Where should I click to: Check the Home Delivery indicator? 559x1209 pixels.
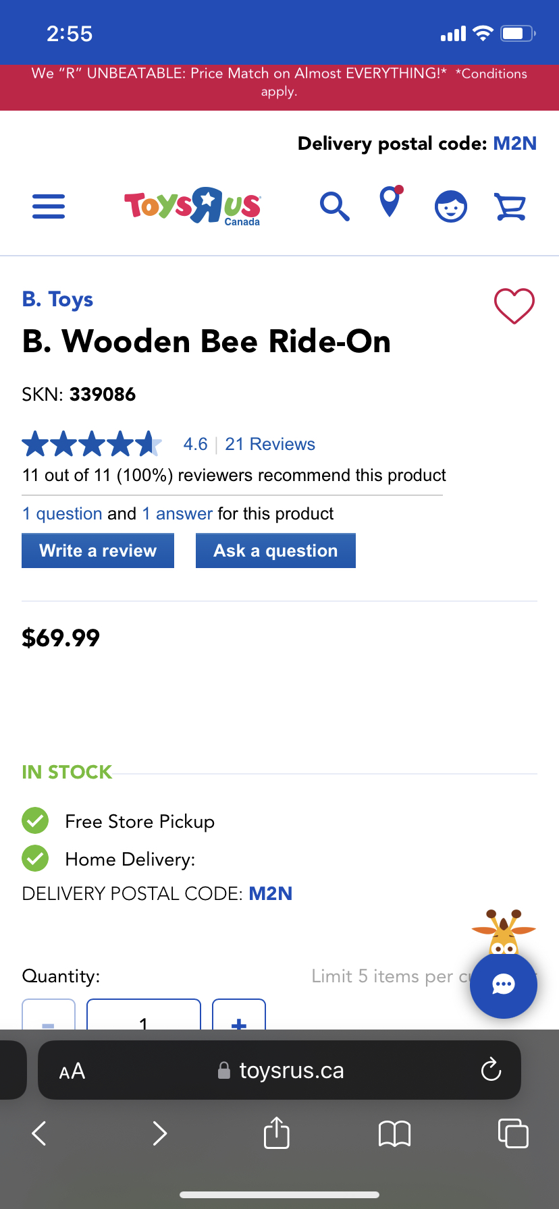35,859
